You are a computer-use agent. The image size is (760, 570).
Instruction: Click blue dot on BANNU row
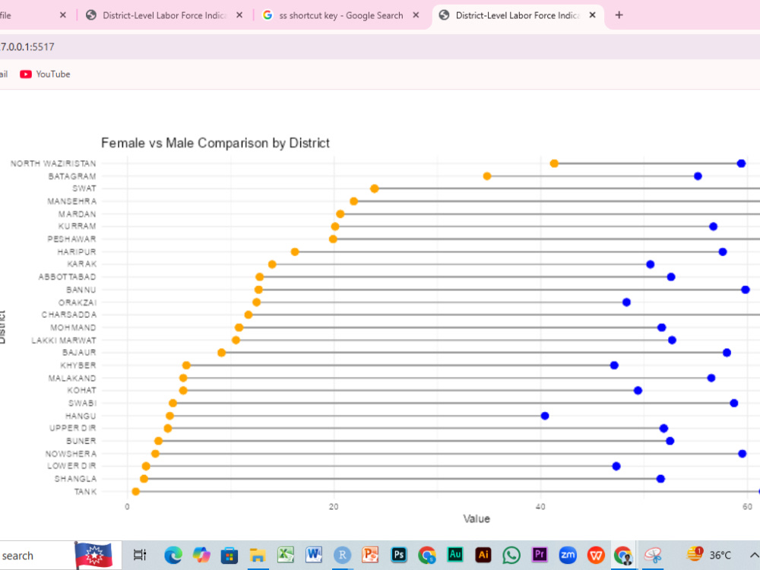pos(746,290)
